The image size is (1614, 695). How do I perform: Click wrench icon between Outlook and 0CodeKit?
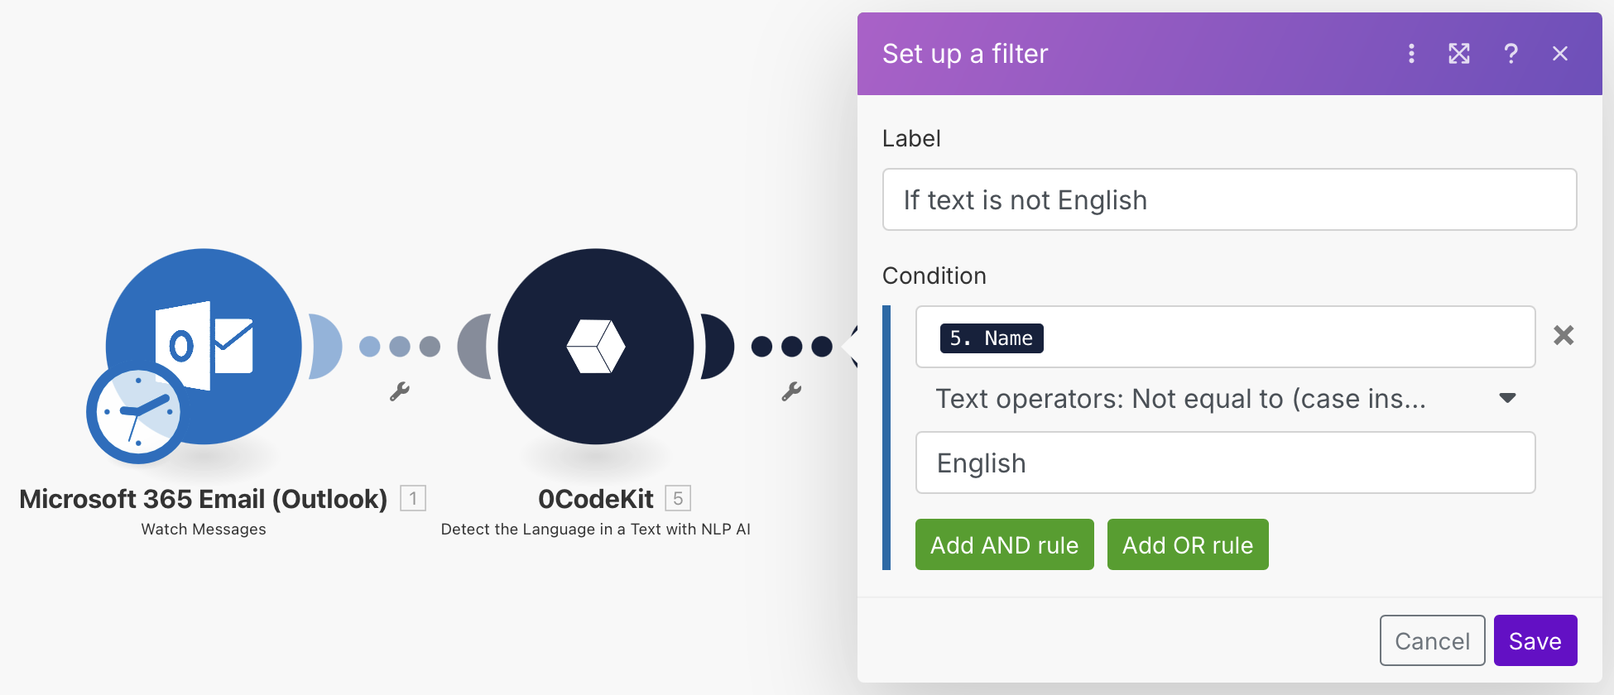pyautogui.click(x=400, y=391)
